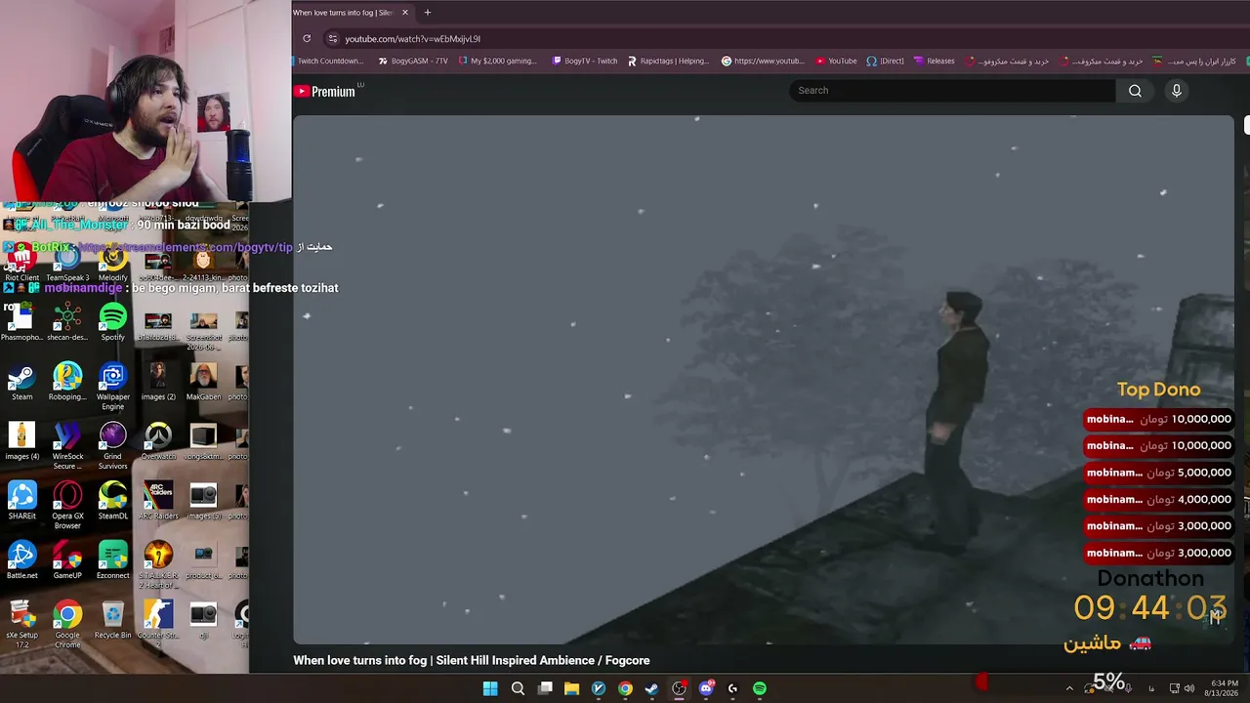Image resolution: width=1250 pixels, height=703 pixels.
Task: Open the Windows Start menu
Action: [x=490, y=689]
